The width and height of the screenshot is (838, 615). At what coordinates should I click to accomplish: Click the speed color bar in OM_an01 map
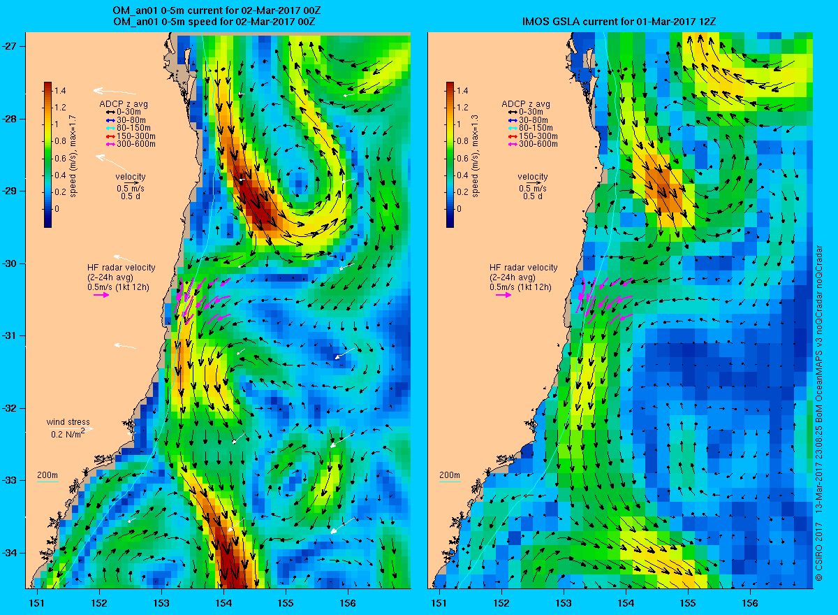[x=48, y=154]
